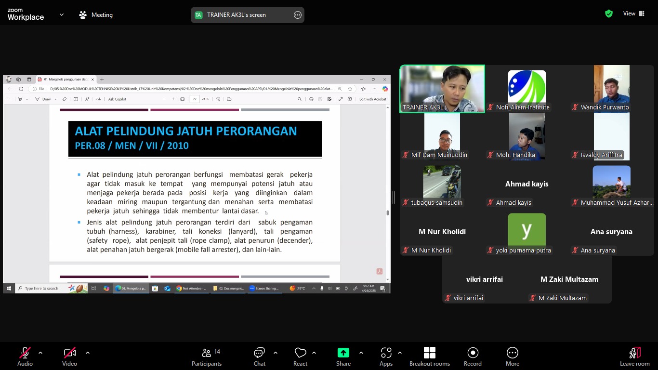This screenshot has height=370, width=658.
Task: Toggle meeting recording with Record
Action: tap(473, 357)
